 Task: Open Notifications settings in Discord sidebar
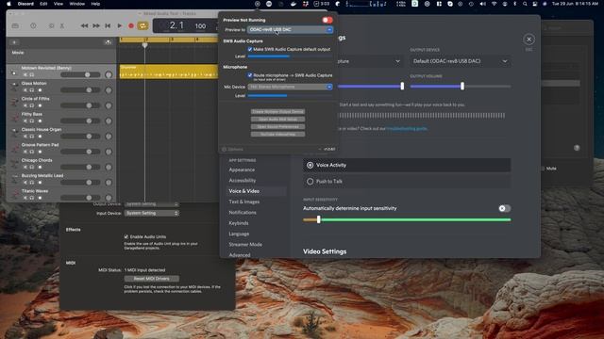pos(243,212)
